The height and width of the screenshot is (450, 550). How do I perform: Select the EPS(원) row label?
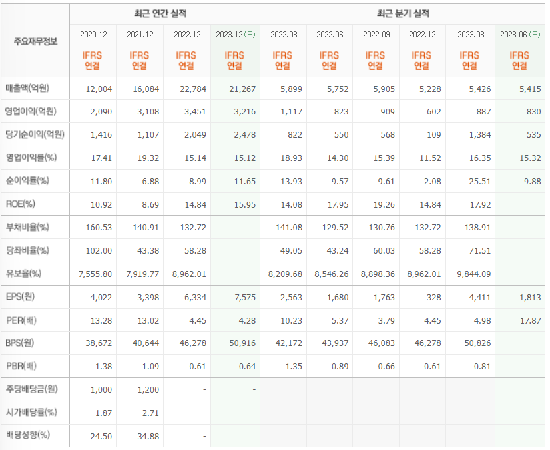pos(20,297)
